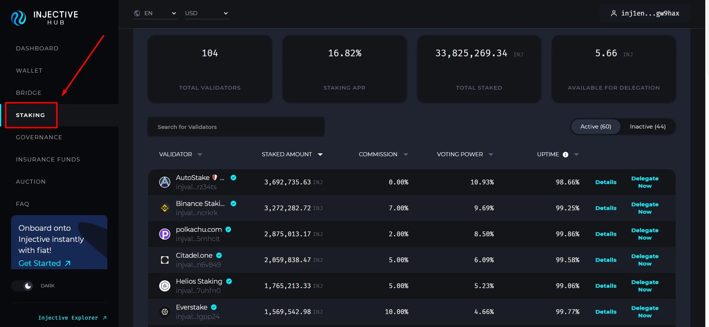
Task: Click Helios Staking's verified checkmark badge
Action: pyautogui.click(x=229, y=281)
